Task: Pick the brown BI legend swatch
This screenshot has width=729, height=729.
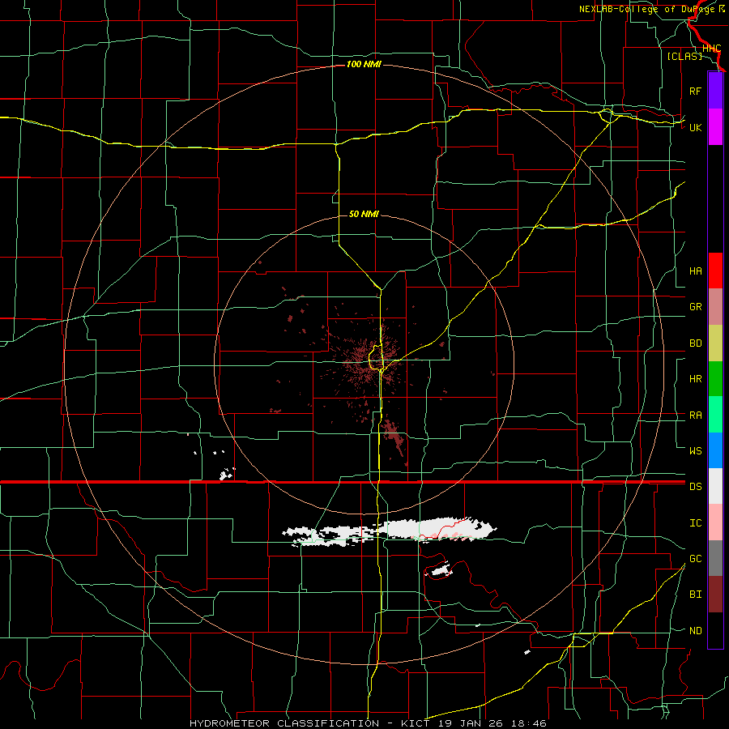Action: [715, 595]
